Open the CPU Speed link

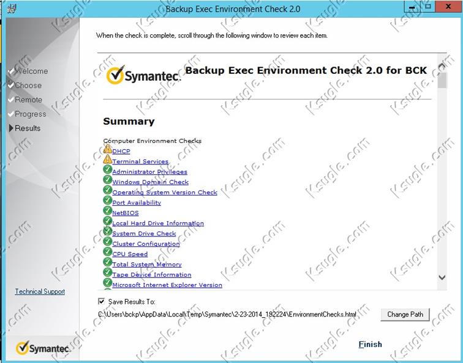[x=130, y=254]
